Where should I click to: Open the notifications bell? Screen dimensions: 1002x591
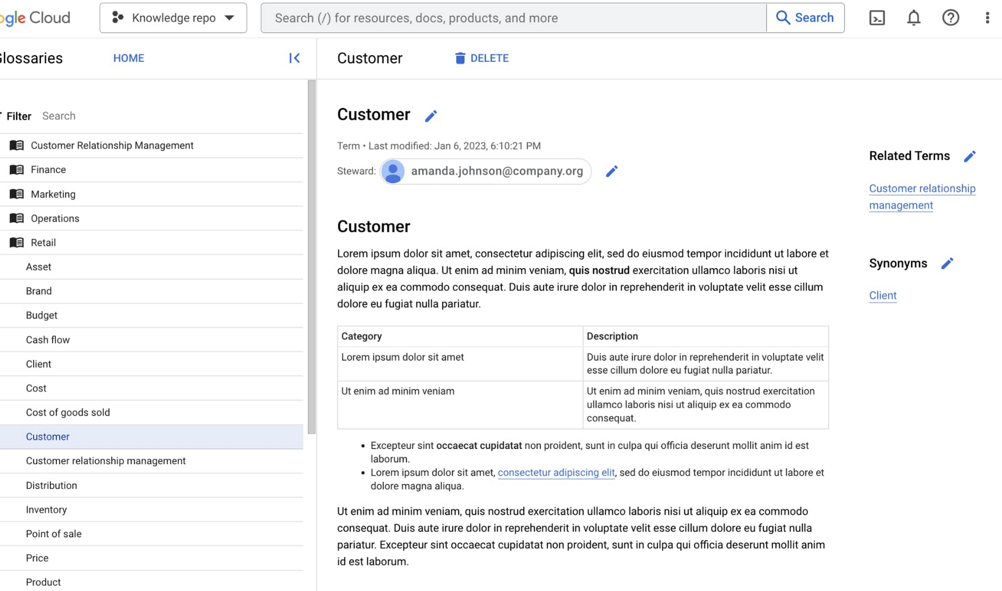(x=914, y=18)
